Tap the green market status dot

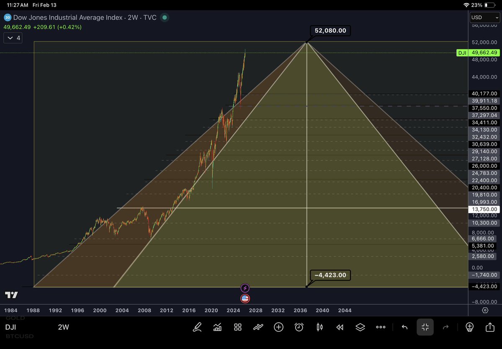click(165, 18)
